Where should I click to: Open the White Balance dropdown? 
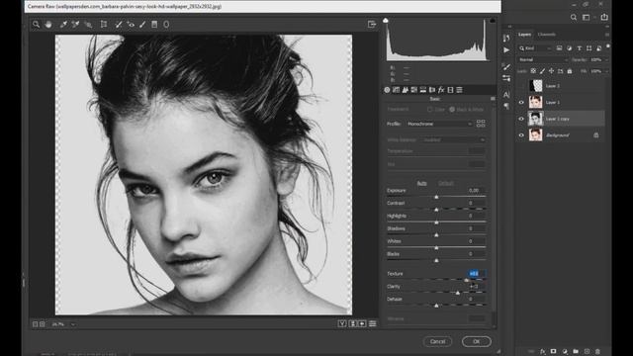coord(454,139)
